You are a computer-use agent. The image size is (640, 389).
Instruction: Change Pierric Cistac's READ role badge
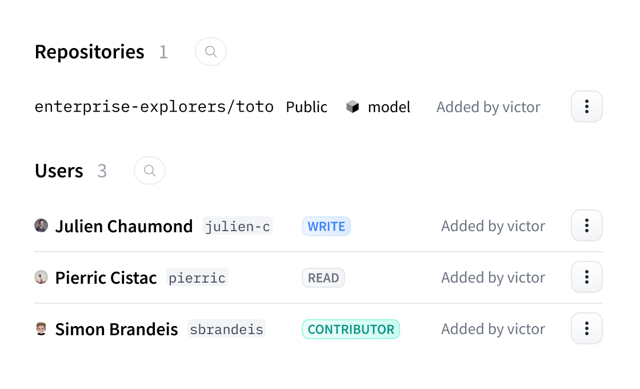coord(323,277)
